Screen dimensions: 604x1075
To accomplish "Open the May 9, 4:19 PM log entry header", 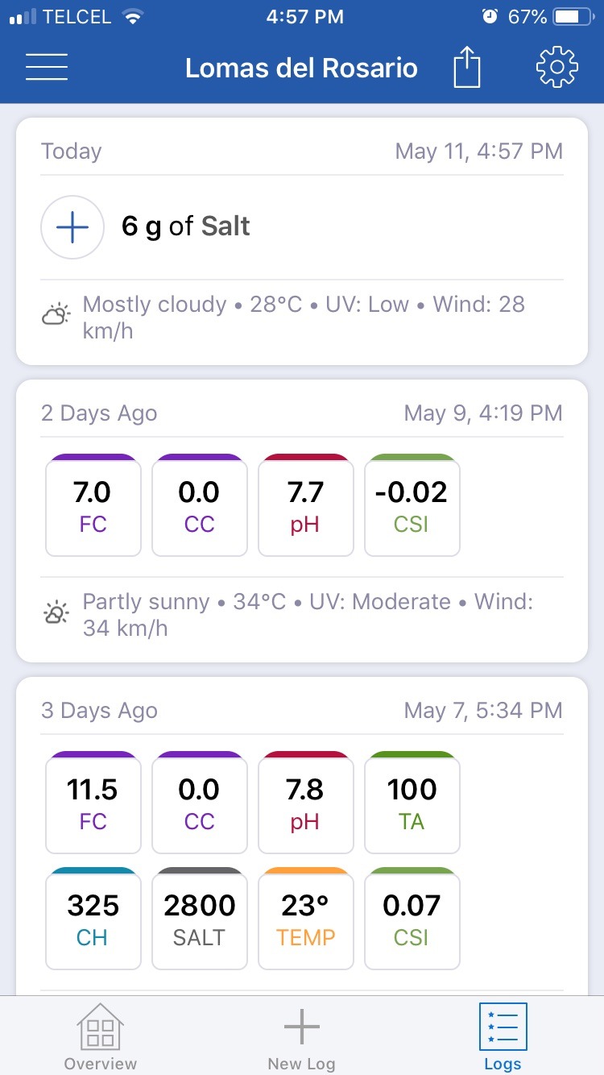I will (302, 413).
